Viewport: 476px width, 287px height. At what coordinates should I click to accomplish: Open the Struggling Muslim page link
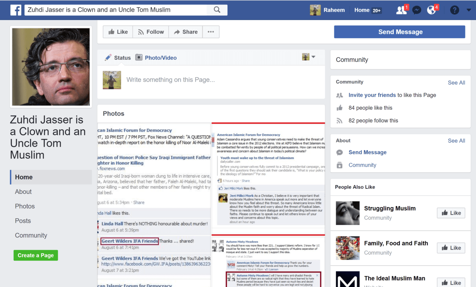pos(390,209)
